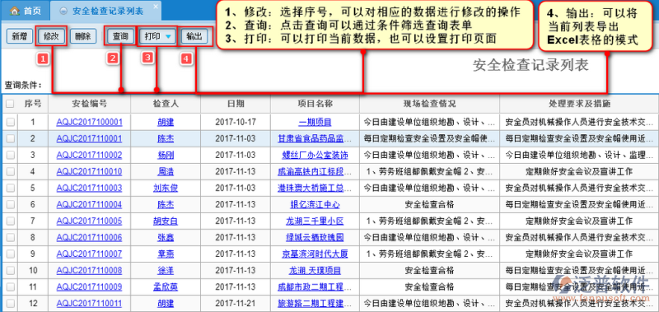This screenshot has height=312, width=659.
Task: Click inspector 刘东俊 link
Action: point(166,189)
